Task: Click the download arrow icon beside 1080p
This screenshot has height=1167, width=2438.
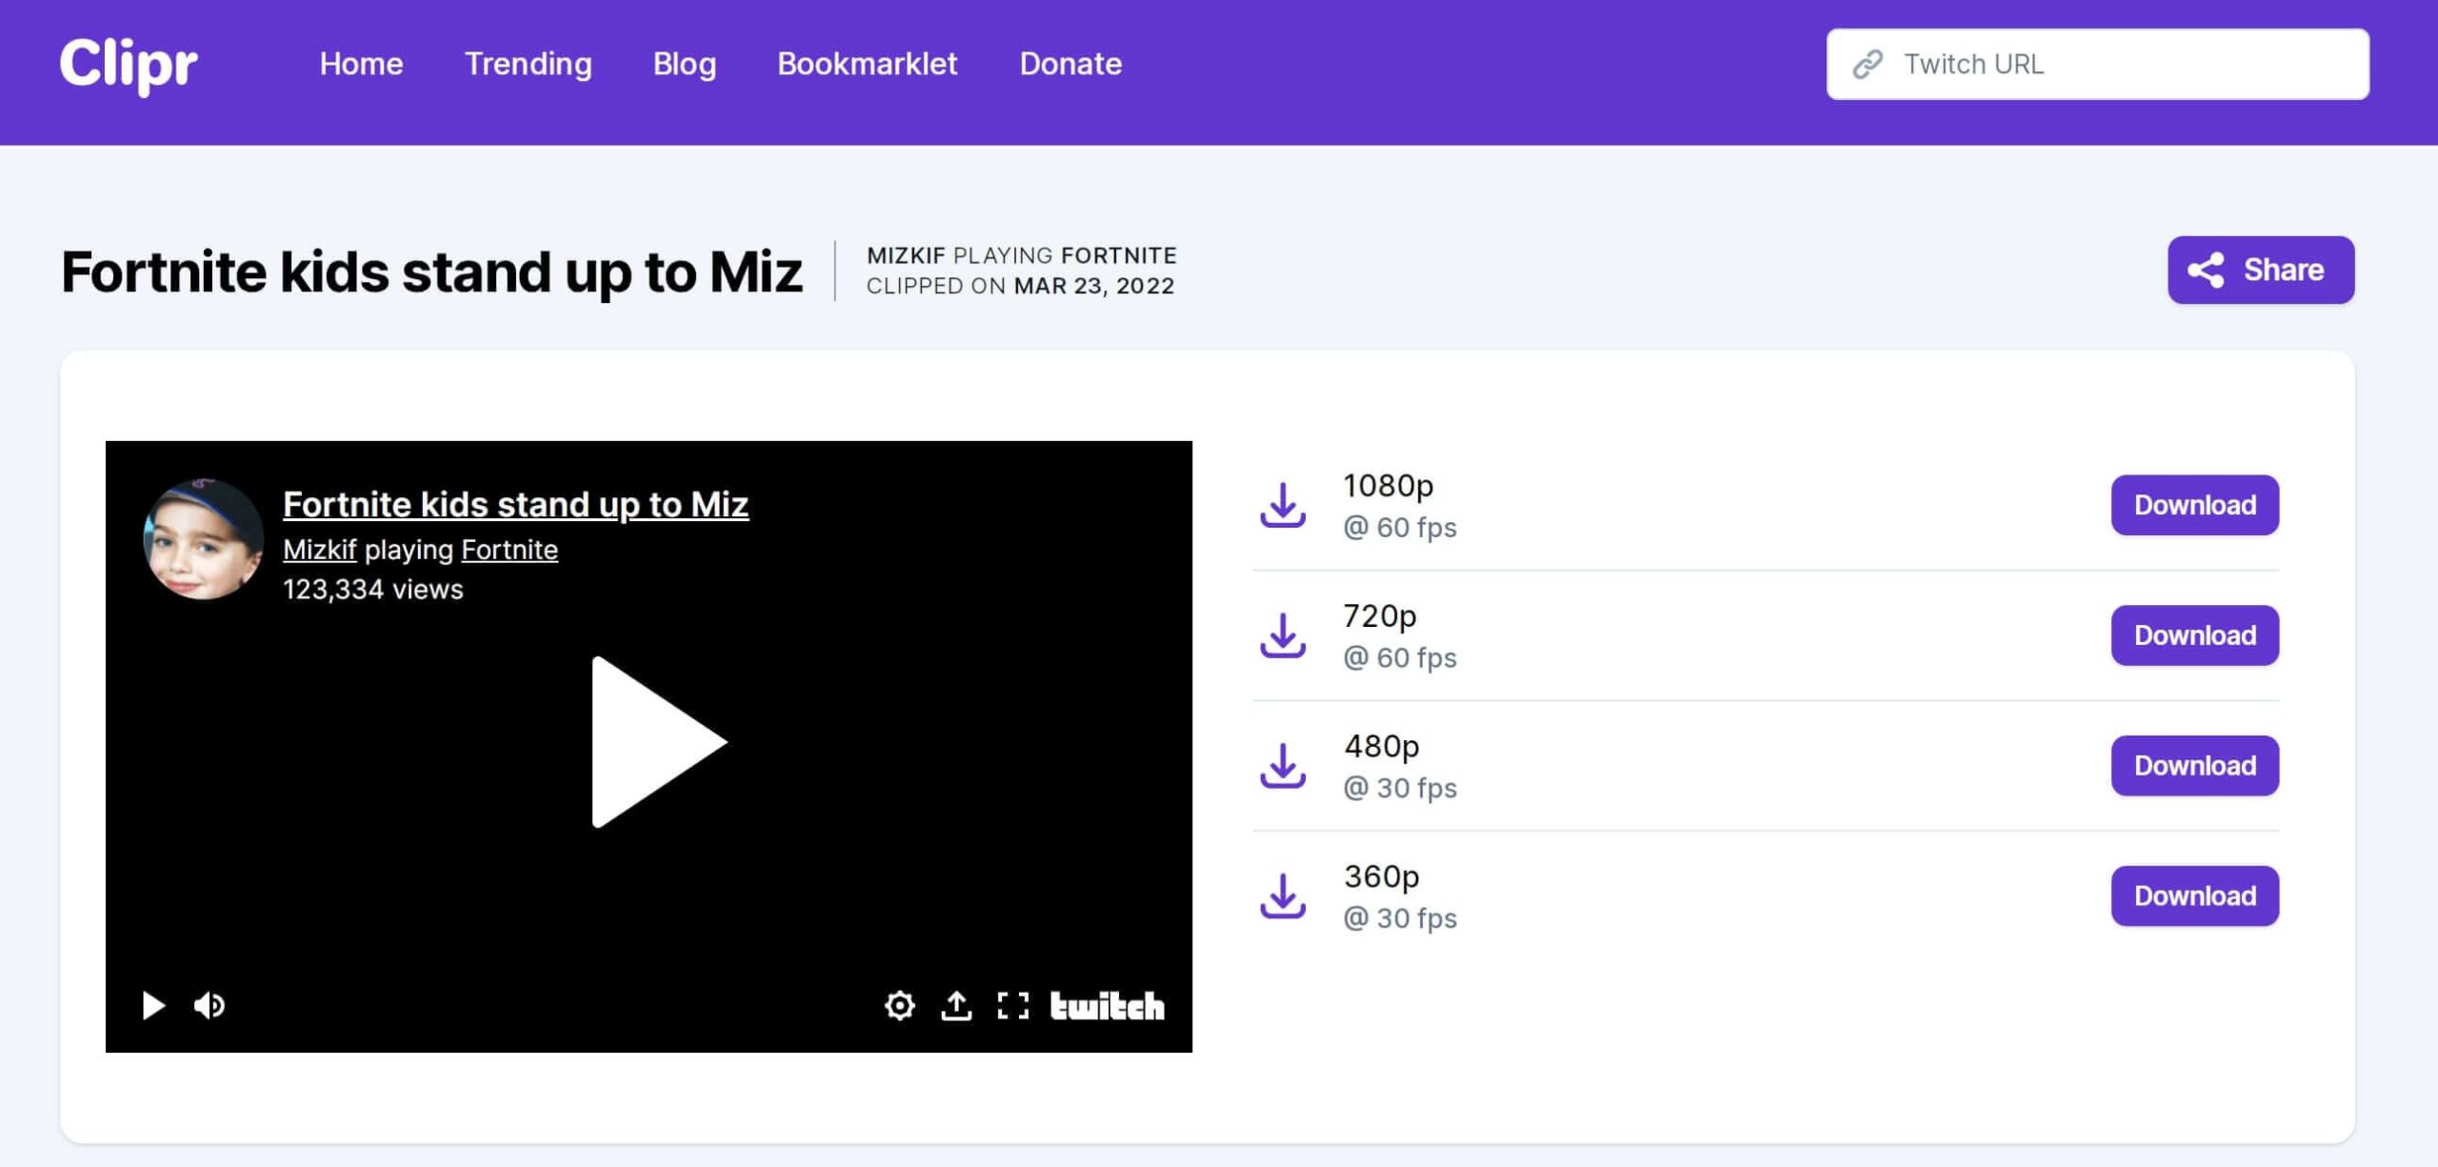Action: pos(1283,505)
